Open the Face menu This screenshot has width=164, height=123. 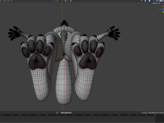(x=8, y=1)
